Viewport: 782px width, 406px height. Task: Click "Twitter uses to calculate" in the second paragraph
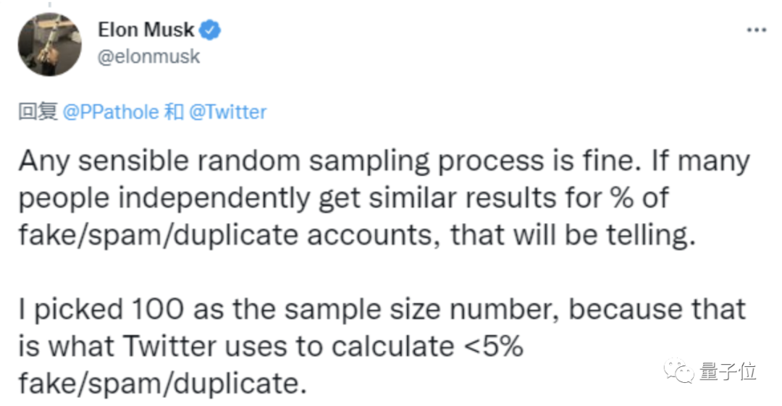point(288,347)
